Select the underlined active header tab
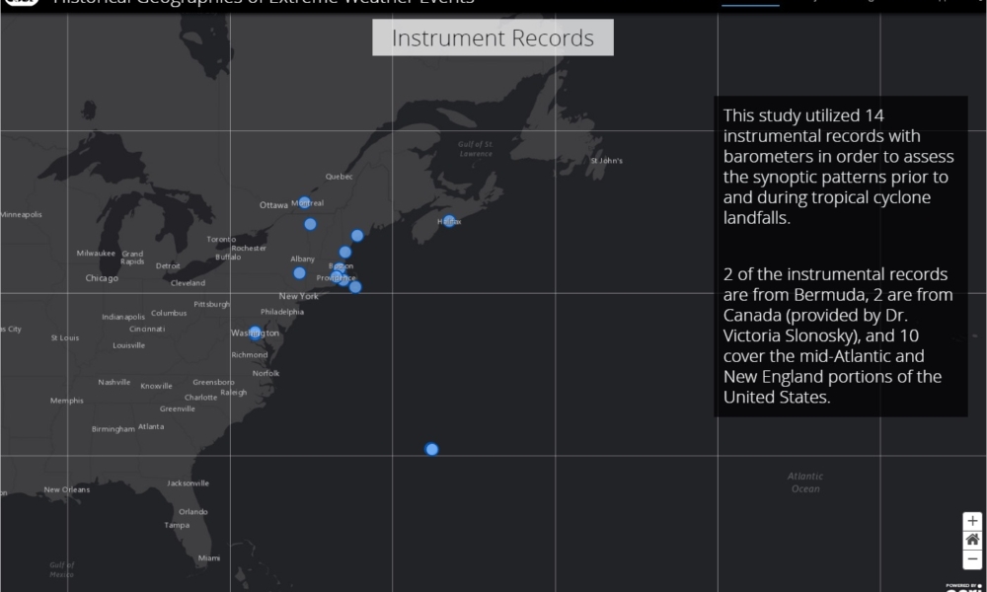This screenshot has height=592, width=987. click(x=750, y=3)
